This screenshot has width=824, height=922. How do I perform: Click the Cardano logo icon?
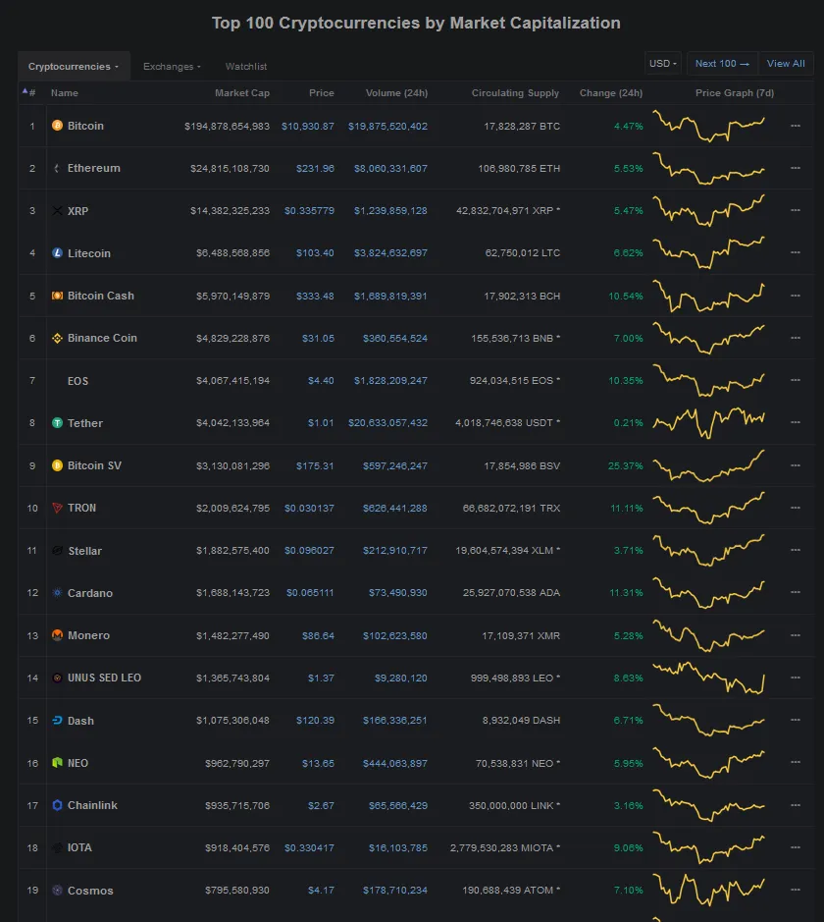click(57, 593)
